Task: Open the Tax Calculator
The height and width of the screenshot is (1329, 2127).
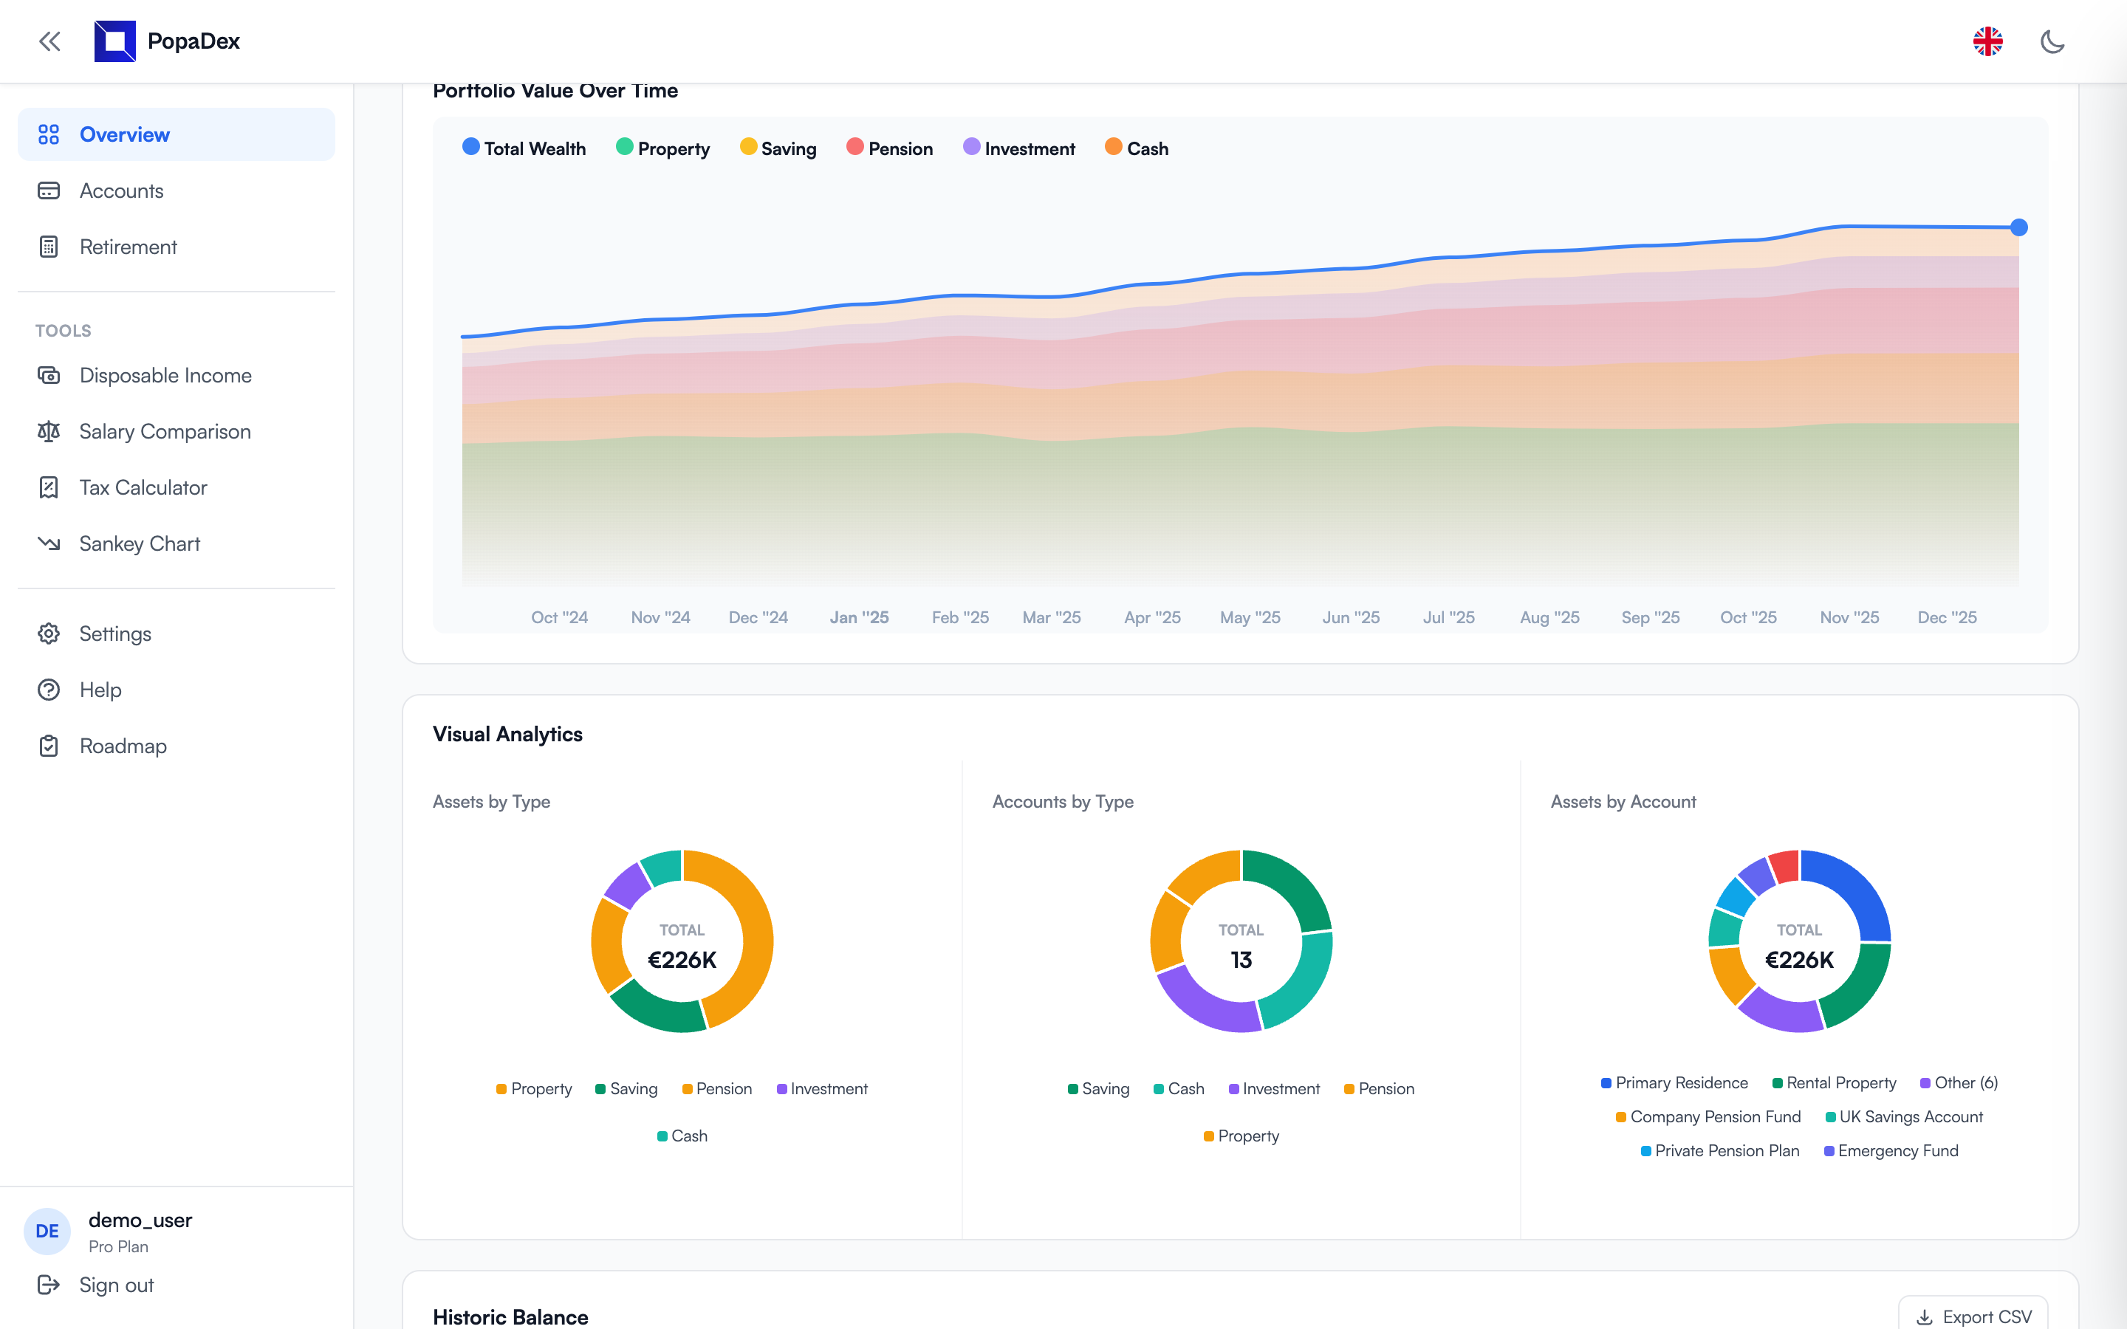Action: pos(143,487)
